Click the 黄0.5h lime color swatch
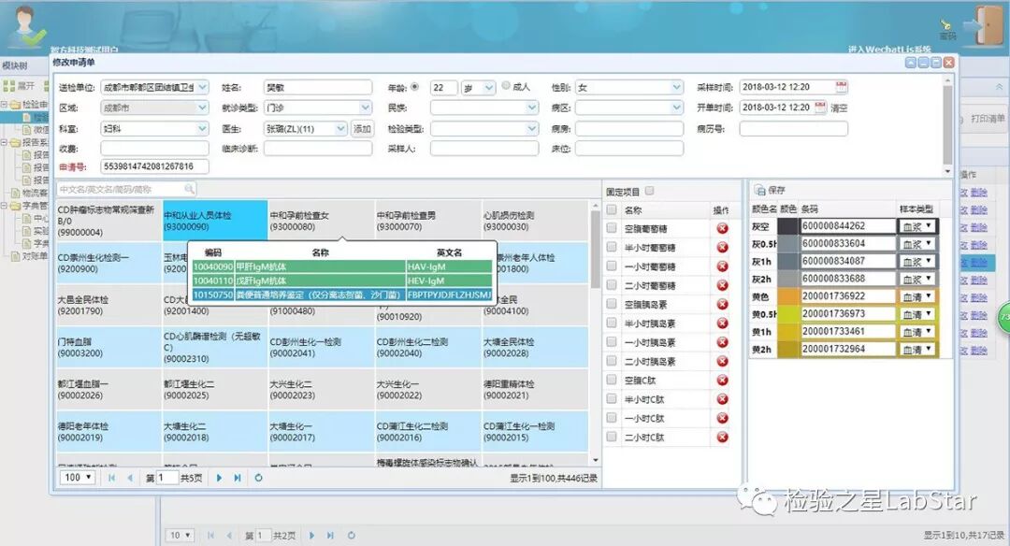The width and height of the screenshot is (1010, 546). click(x=788, y=313)
